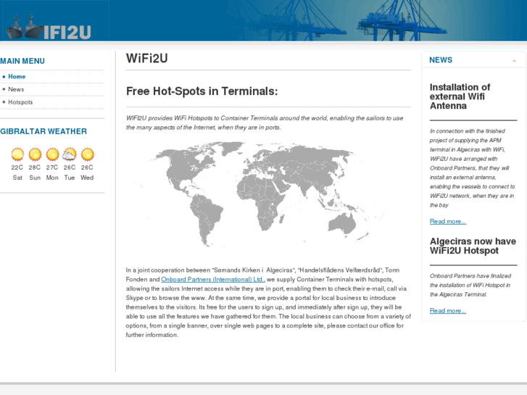
Task: Click the 'Sun' day label
Action: click(35, 178)
